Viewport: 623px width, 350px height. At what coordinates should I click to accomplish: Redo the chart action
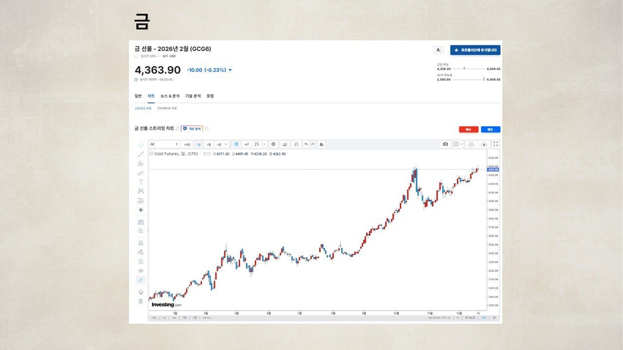click(312, 144)
